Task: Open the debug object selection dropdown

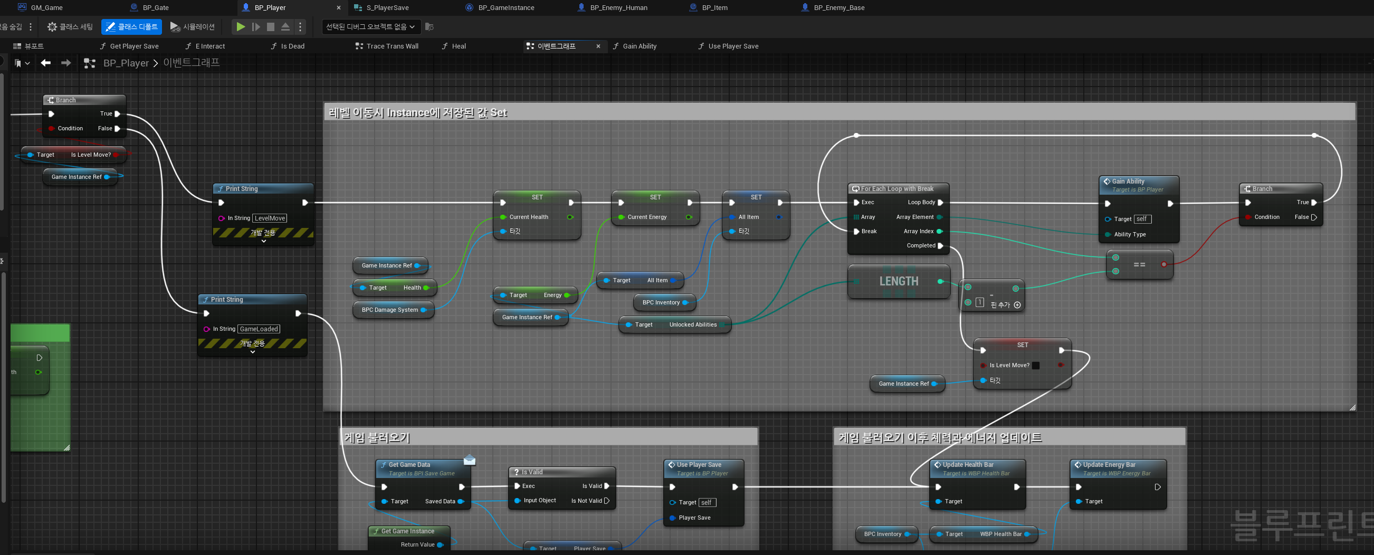Action: pyautogui.click(x=371, y=27)
